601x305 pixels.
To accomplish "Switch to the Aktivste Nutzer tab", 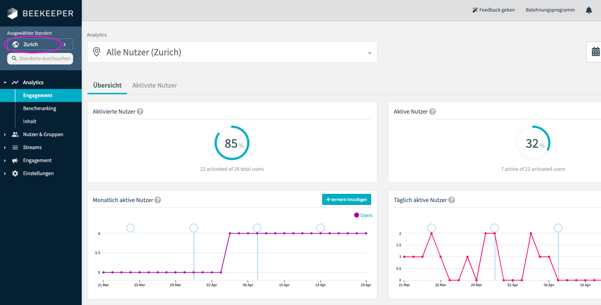I will coord(154,85).
